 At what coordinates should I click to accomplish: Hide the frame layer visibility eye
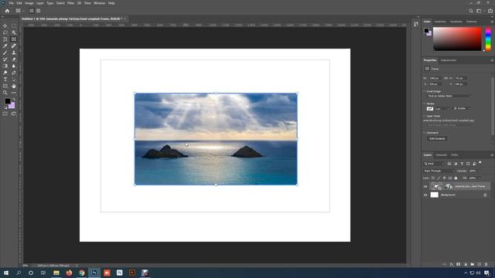tap(425, 187)
